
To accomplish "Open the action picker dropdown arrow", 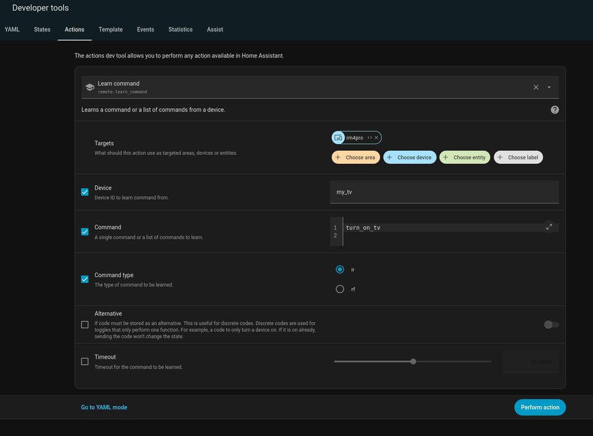I will point(549,87).
